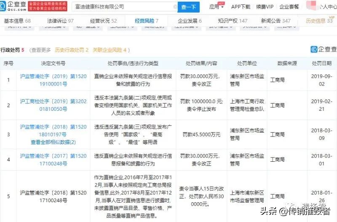Click the 续费VIP link

pyautogui.click(x=265, y=7)
